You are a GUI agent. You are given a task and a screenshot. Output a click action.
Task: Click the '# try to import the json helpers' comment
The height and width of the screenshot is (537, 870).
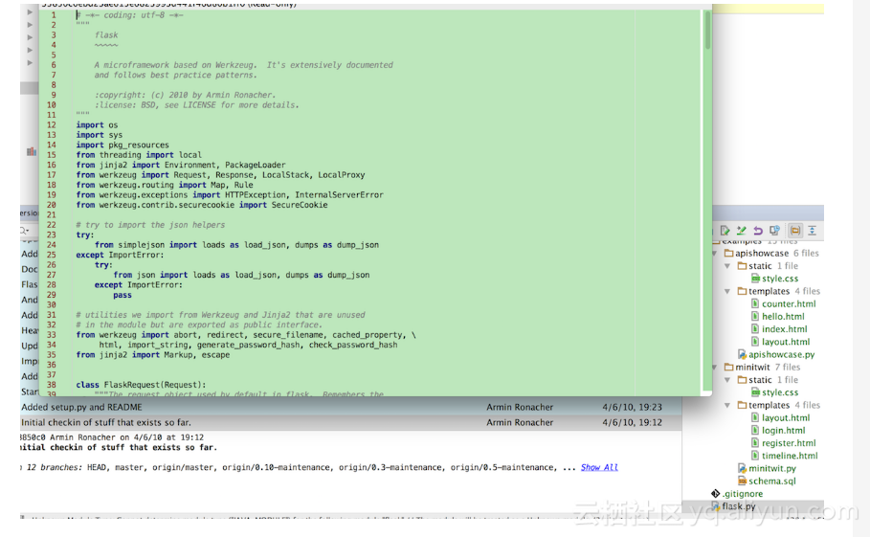(x=150, y=225)
